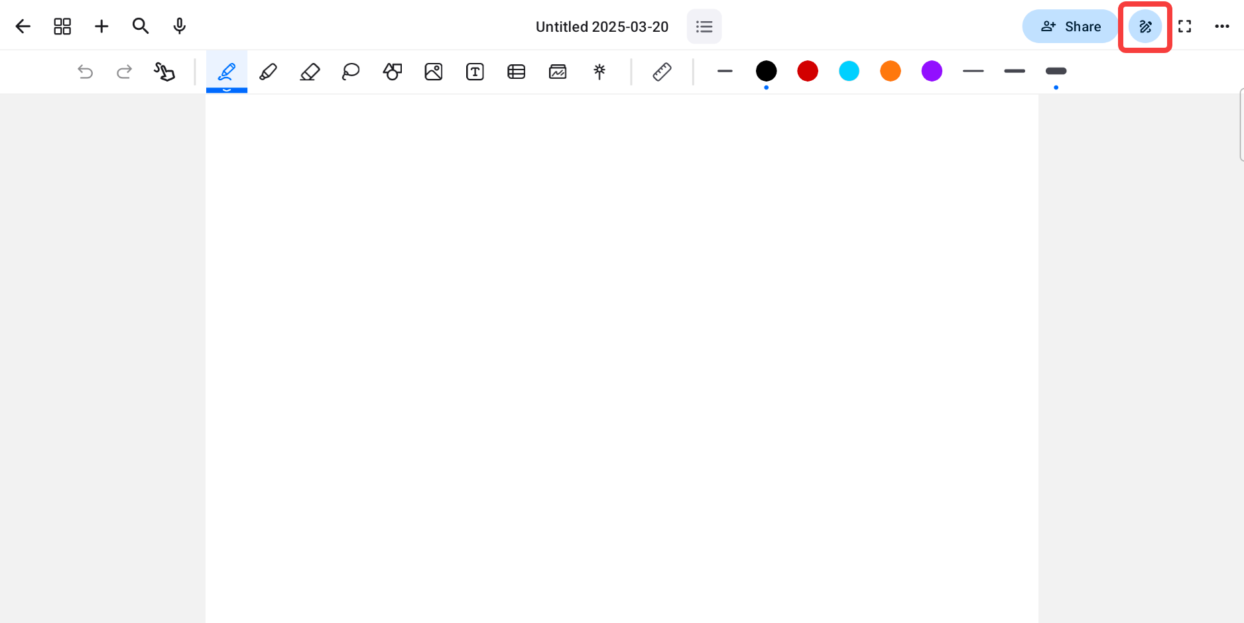Go back with the arrow button
The height and width of the screenshot is (623, 1244).
tap(23, 27)
